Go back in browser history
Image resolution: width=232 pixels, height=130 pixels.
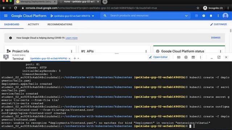pyautogui.click(x=4, y=8)
